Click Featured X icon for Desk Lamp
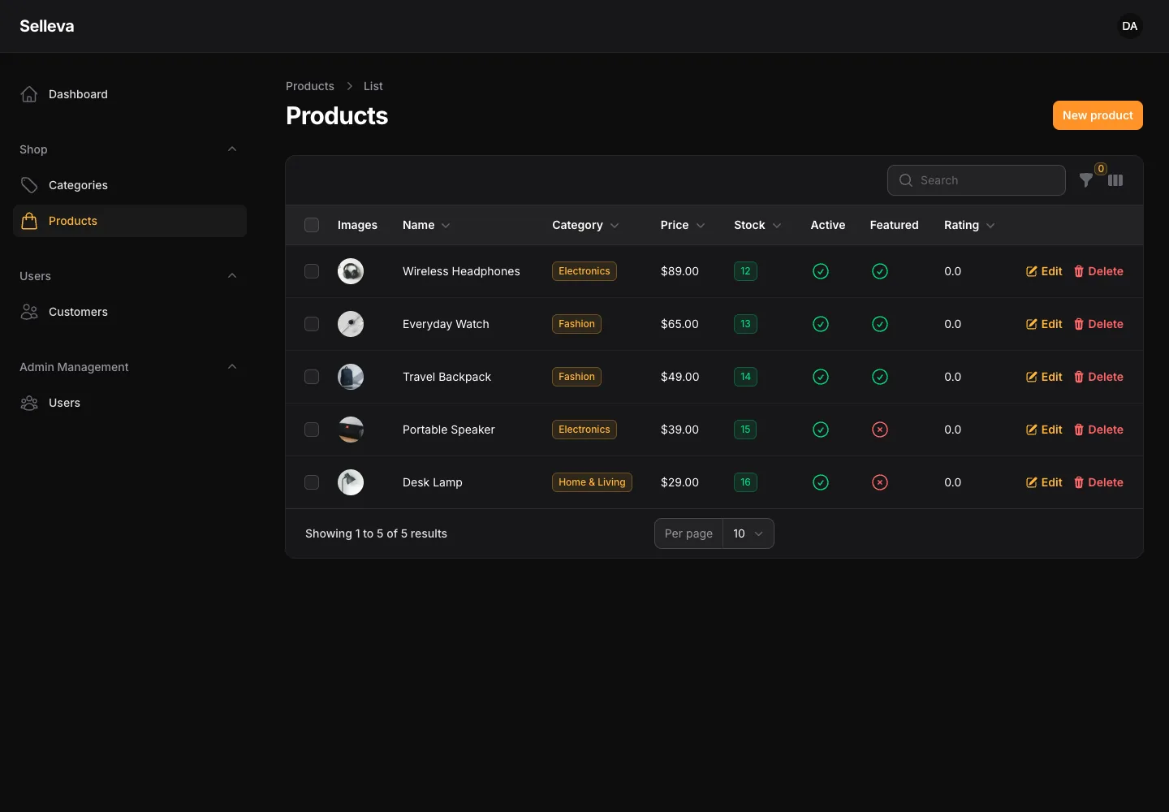This screenshot has width=1169, height=812. pyautogui.click(x=880, y=482)
